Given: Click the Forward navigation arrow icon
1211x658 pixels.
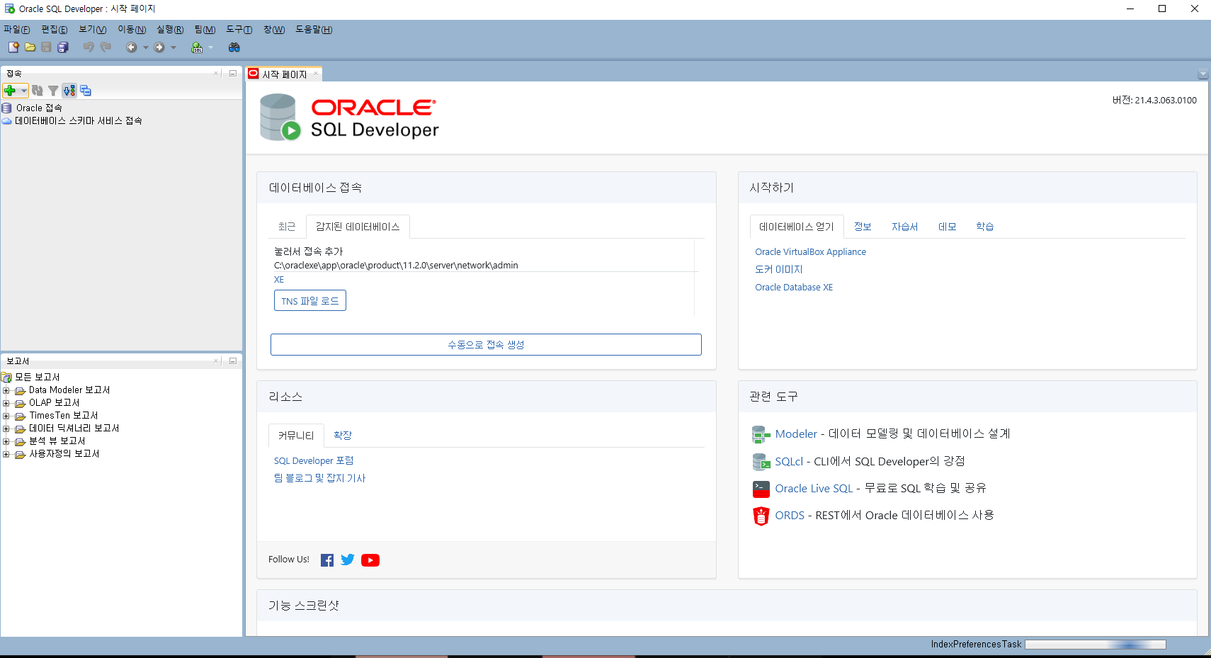Looking at the screenshot, I should tap(159, 47).
